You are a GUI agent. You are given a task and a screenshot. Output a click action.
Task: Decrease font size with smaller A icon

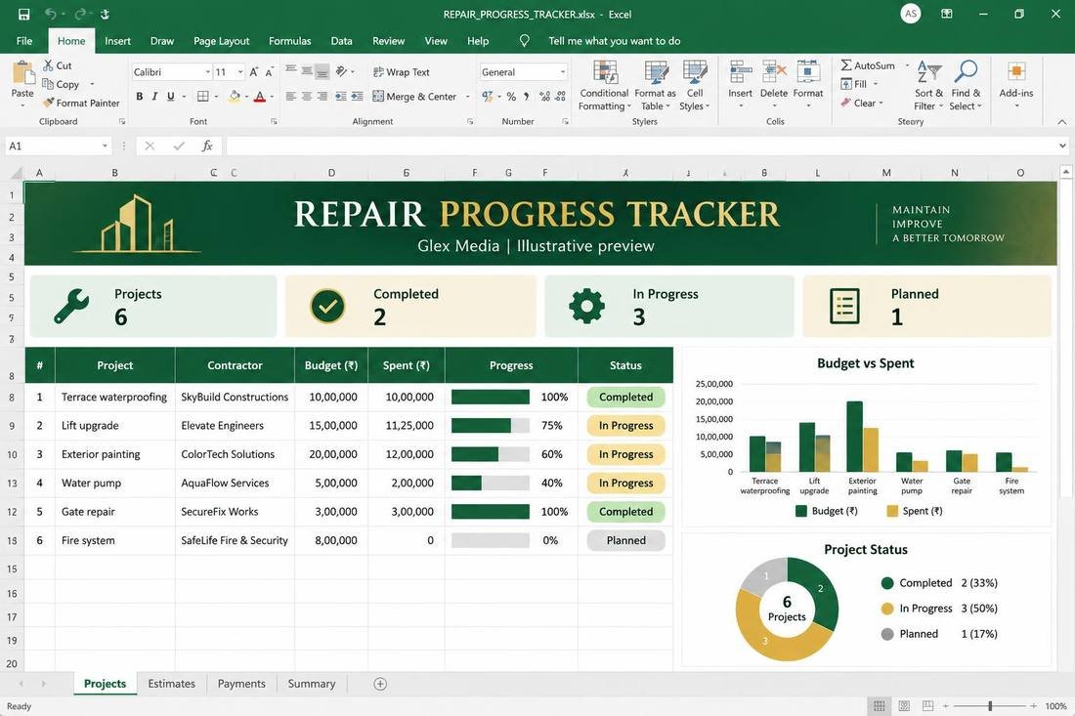click(x=270, y=72)
